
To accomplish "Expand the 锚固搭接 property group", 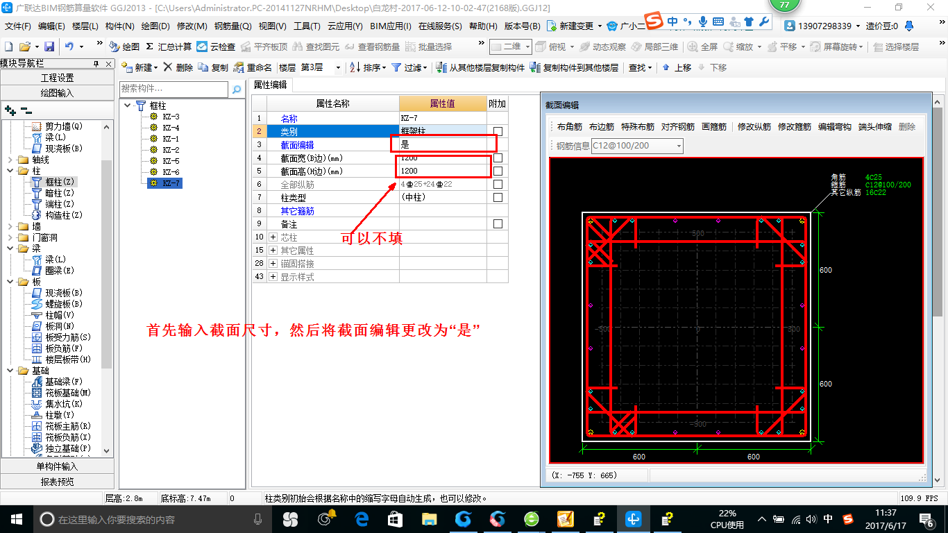I will click(273, 264).
